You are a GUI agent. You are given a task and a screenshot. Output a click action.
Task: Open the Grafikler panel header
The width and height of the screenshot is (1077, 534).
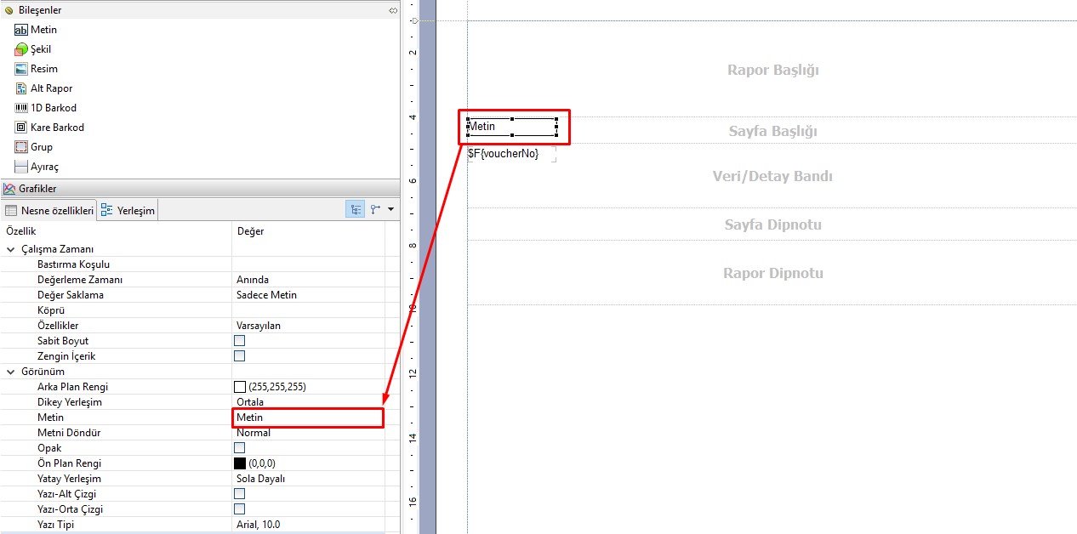pyautogui.click(x=37, y=189)
